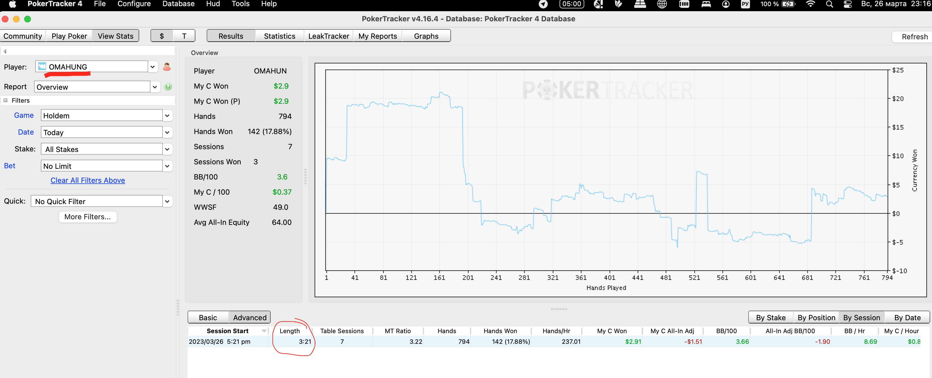Collapse the Filters section expander
Screen dimensions: 932x378
pyautogui.click(x=5, y=100)
